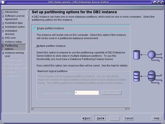Go to step 9 Instance-owning user
Screen dimensions: 165x124
(13, 54)
